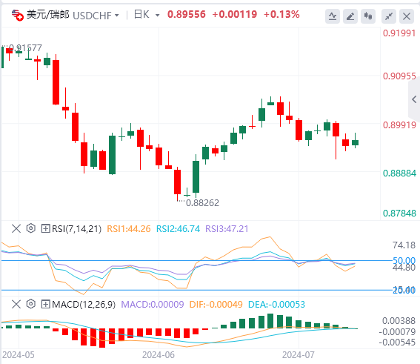Click the RSI2:46.74 value
Viewport: 420px width, 364px height.
click(178, 229)
